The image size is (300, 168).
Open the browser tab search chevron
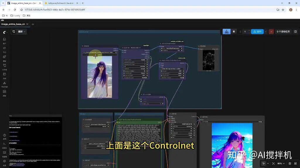tap(3, 3)
